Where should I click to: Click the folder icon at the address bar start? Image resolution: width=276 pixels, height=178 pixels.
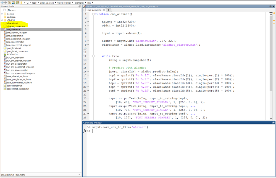pyautogui.click(x=22, y=3)
